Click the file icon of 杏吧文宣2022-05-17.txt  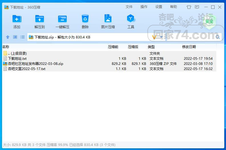5,69
